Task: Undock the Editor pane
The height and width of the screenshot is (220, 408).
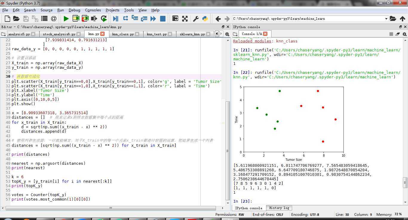Action: click(223, 27)
